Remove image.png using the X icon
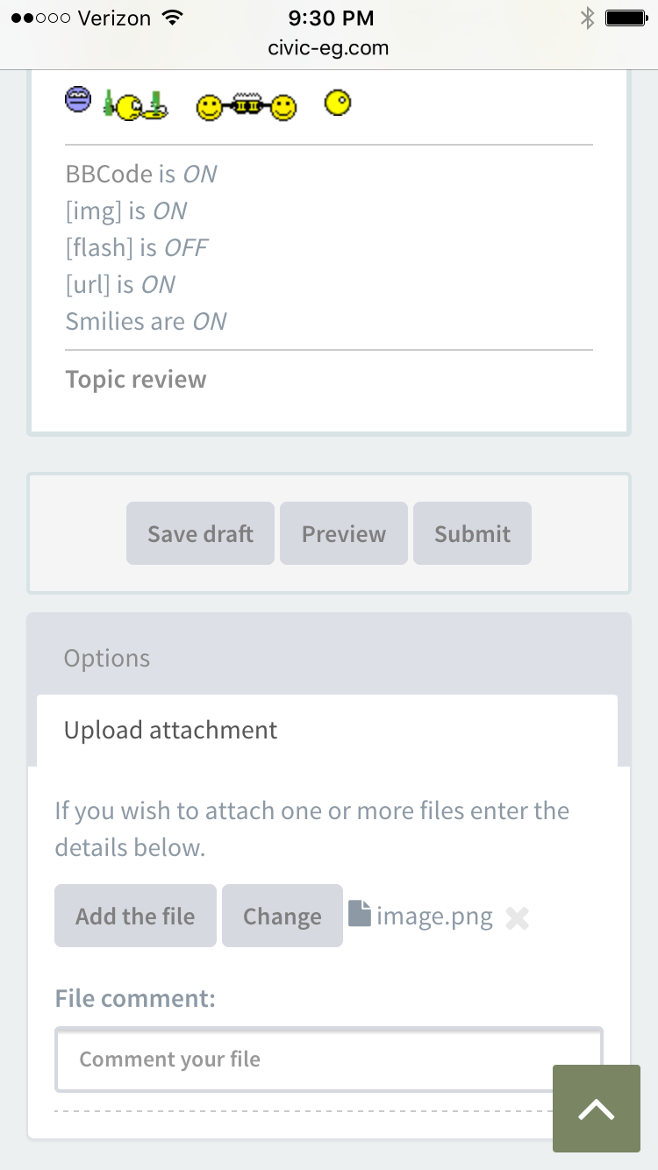Screen dimensions: 658x1170 (518, 917)
